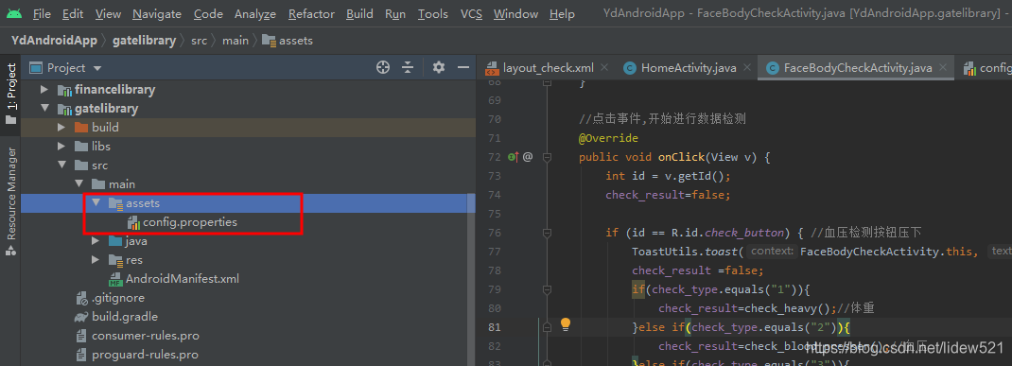Open the Analyze menu
Image resolution: width=1012 pixels, height=366 pixels.
[255, 13]
